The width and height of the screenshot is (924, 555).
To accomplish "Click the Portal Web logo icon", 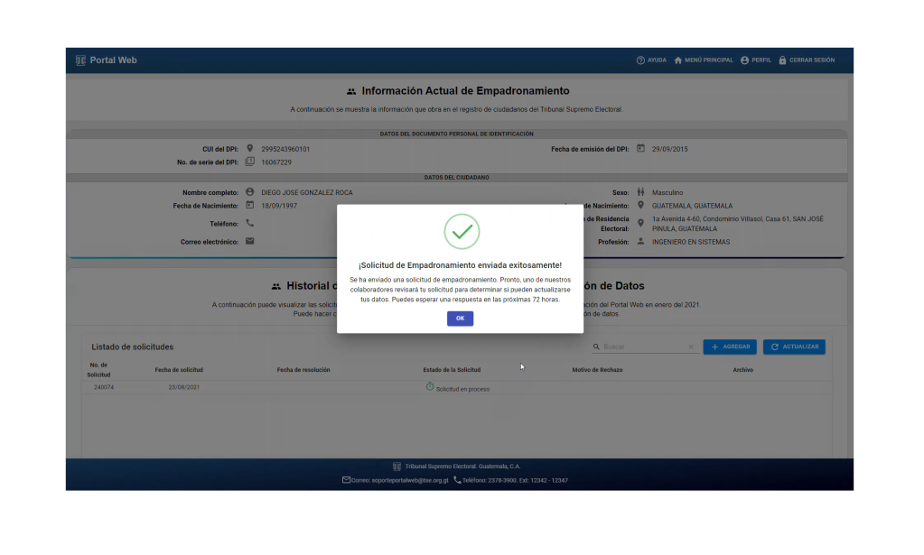I will click(x=80, y=60).
